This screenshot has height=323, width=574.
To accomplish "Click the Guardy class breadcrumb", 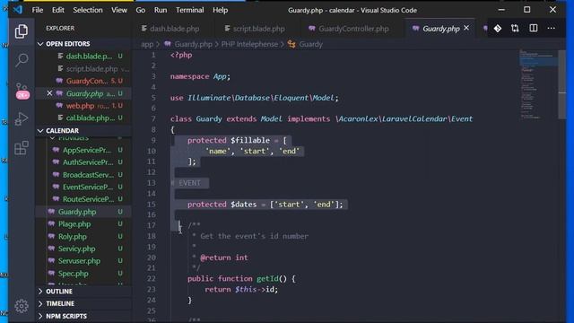I will pos(310,44).
